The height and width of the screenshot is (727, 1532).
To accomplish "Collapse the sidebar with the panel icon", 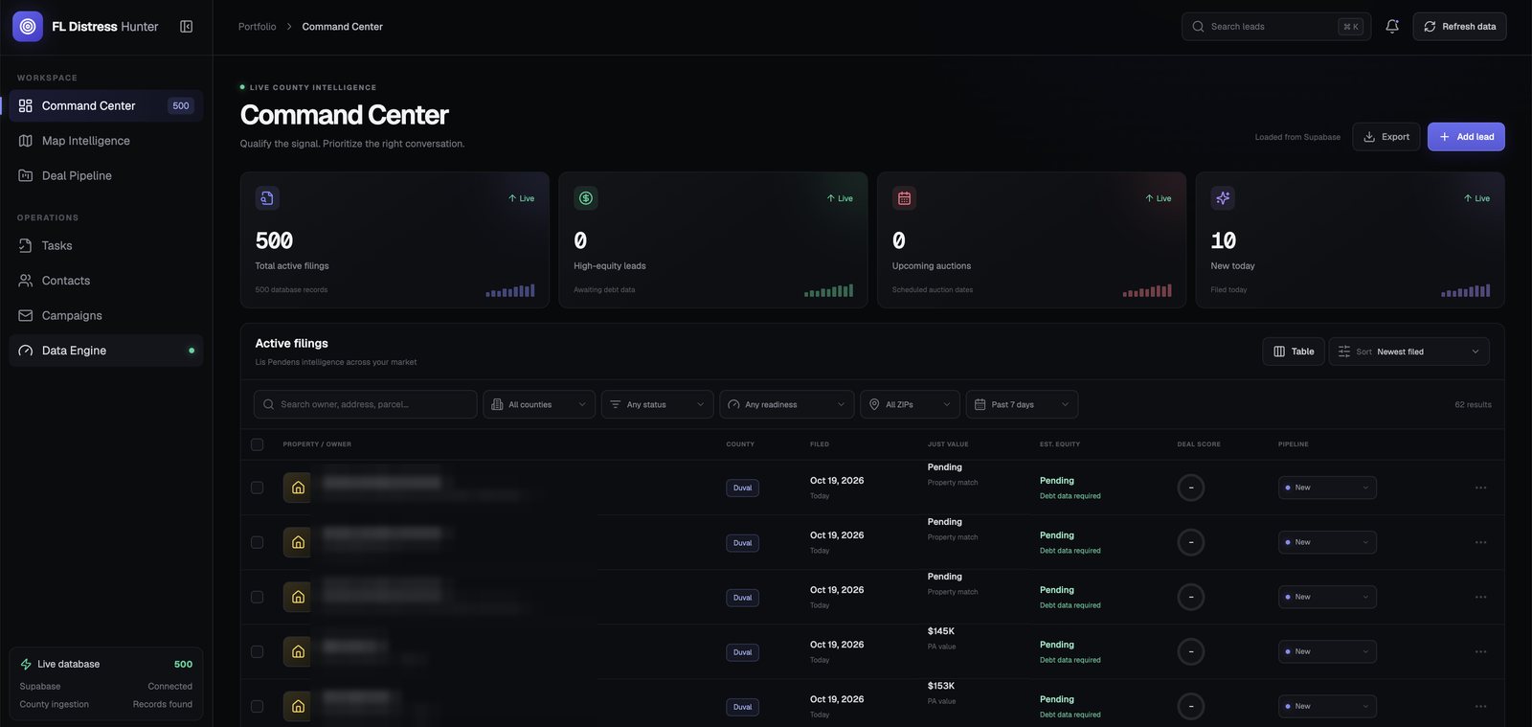I will [187, 27].
